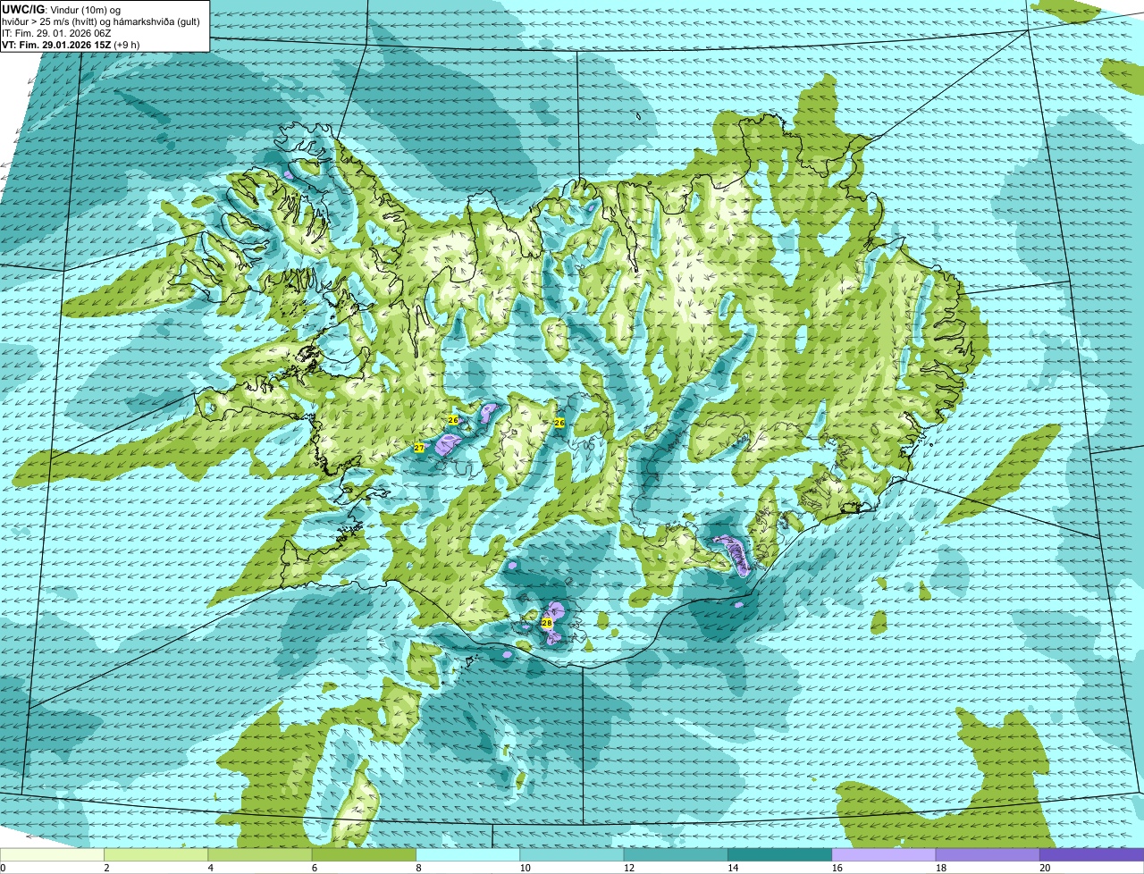Click the scale tick label "12"
The height and width of the screenshot is (874, 1144).
tap(628, 868)
